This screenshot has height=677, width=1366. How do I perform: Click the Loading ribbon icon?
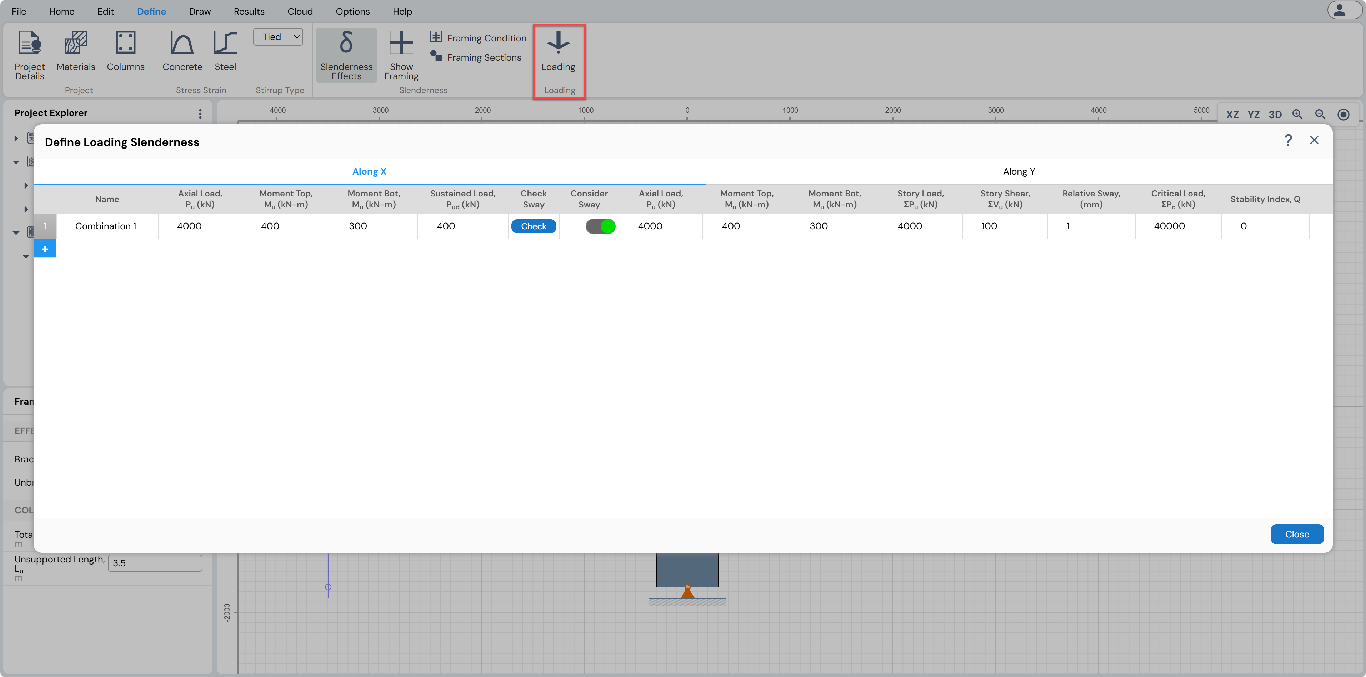559,51
